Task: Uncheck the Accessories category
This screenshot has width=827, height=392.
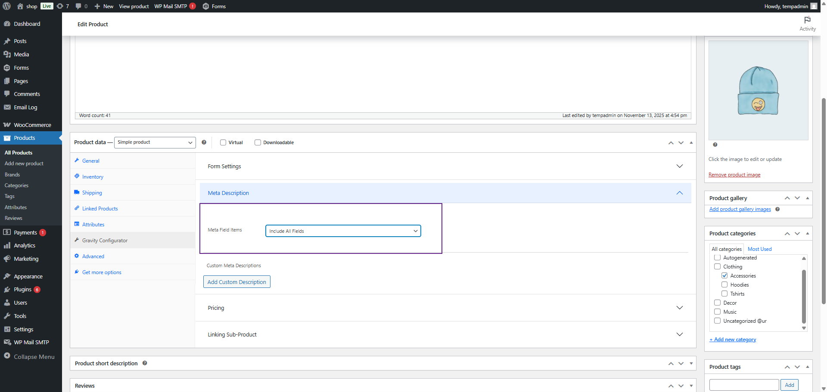Action: [x=724, y=275]
